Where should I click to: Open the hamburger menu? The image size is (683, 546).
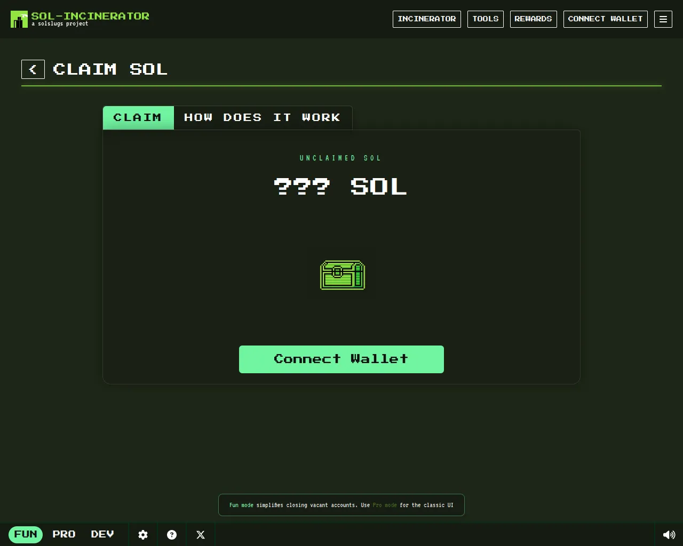click(663, 19)
